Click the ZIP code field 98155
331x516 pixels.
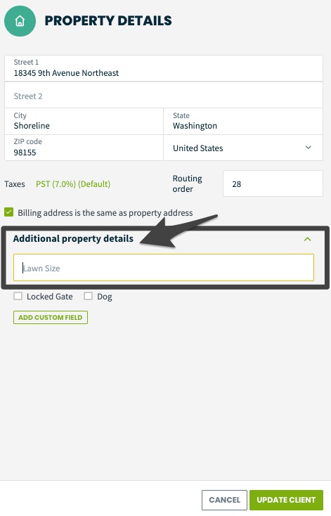pyautogui.click(x=84, y=148)
